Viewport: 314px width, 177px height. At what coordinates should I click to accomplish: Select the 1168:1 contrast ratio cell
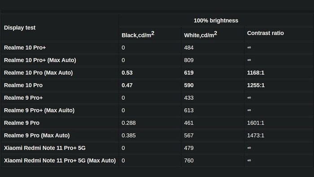coord(256,73)
